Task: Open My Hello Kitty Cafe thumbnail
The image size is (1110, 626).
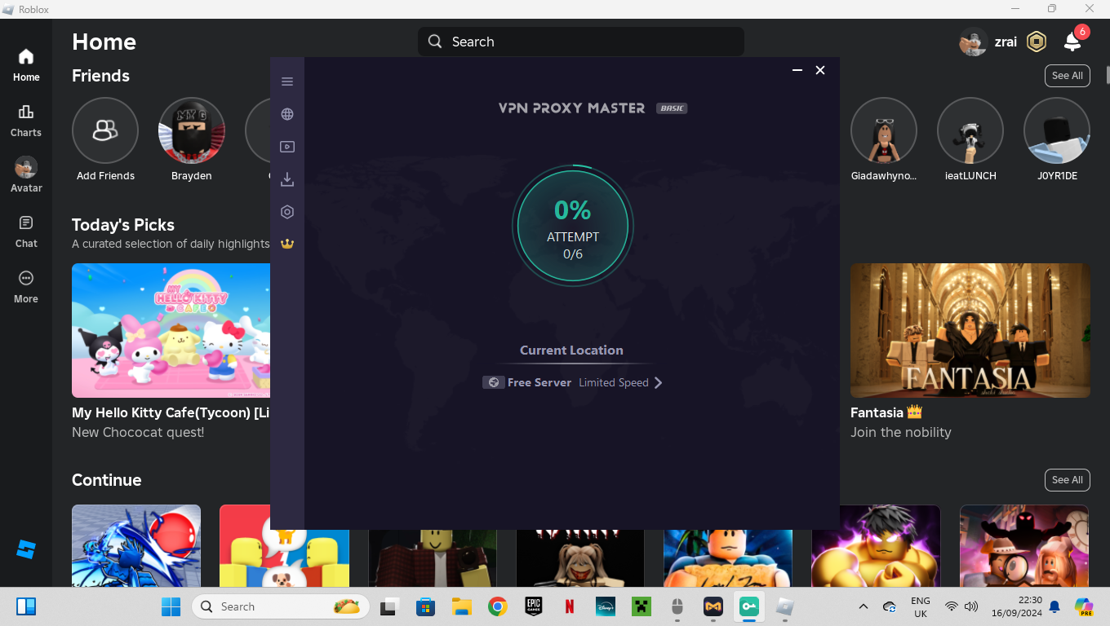Action: [x=171, y=330]
